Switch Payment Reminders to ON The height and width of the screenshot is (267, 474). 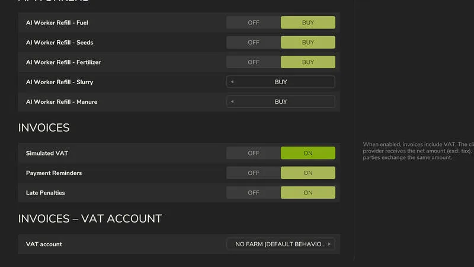(x=308, y=173)
